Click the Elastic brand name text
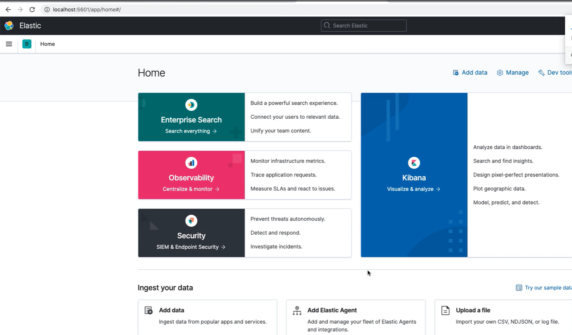The height and width of the screenshot is (335, 572). (x=30, y=26)
